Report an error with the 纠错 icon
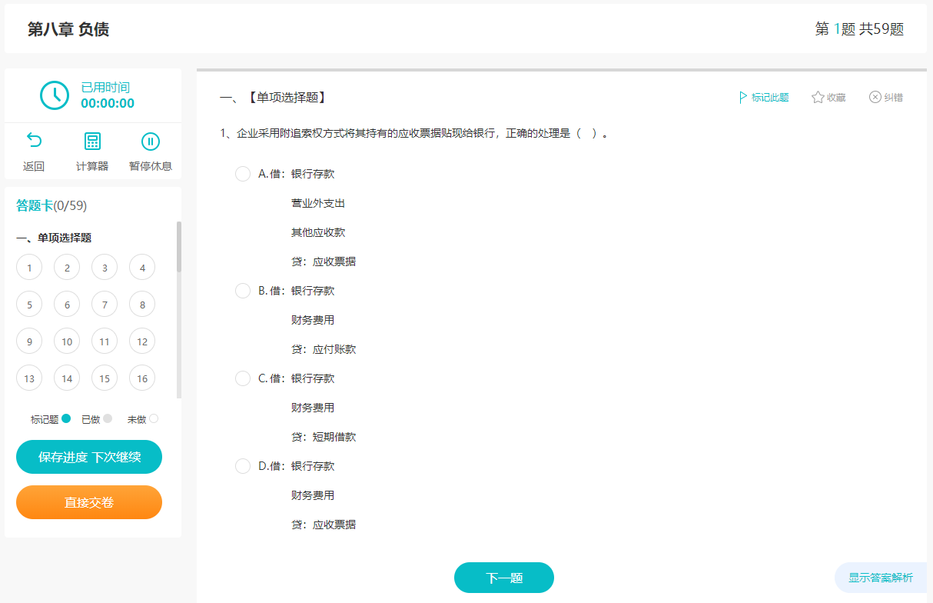 pos(885,97)
